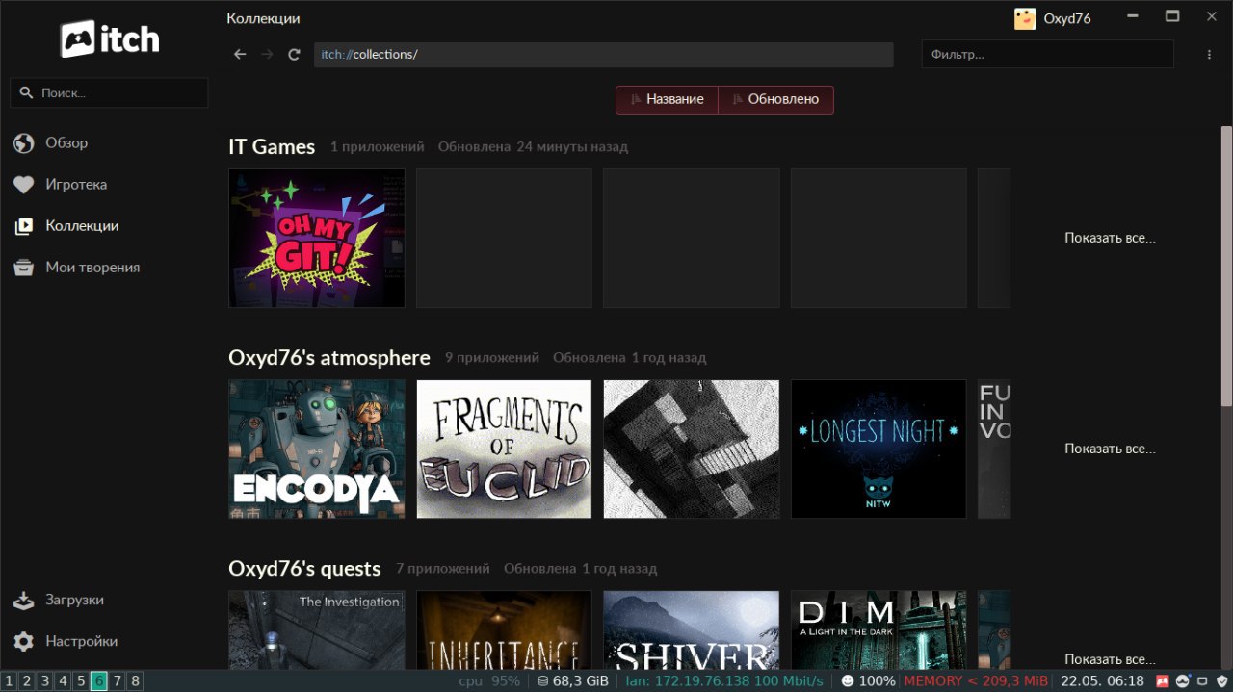This screenshot has height=692, width=1233.
Task: Show all in Oxyd76's quests collection
Action: pyautogui.click(x=1110, y=659)
